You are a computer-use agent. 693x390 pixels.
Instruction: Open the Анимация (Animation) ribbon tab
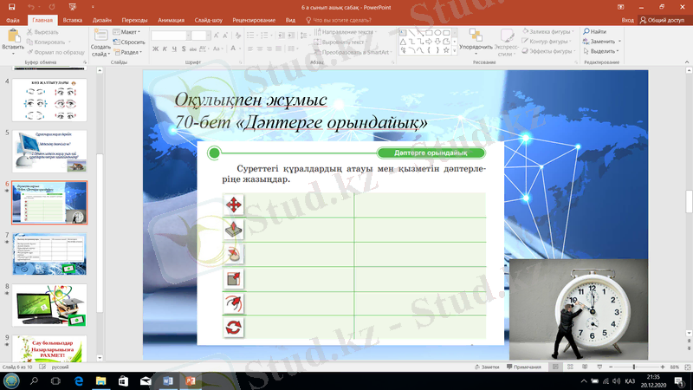pyautogui.click(x=171, y=19)
